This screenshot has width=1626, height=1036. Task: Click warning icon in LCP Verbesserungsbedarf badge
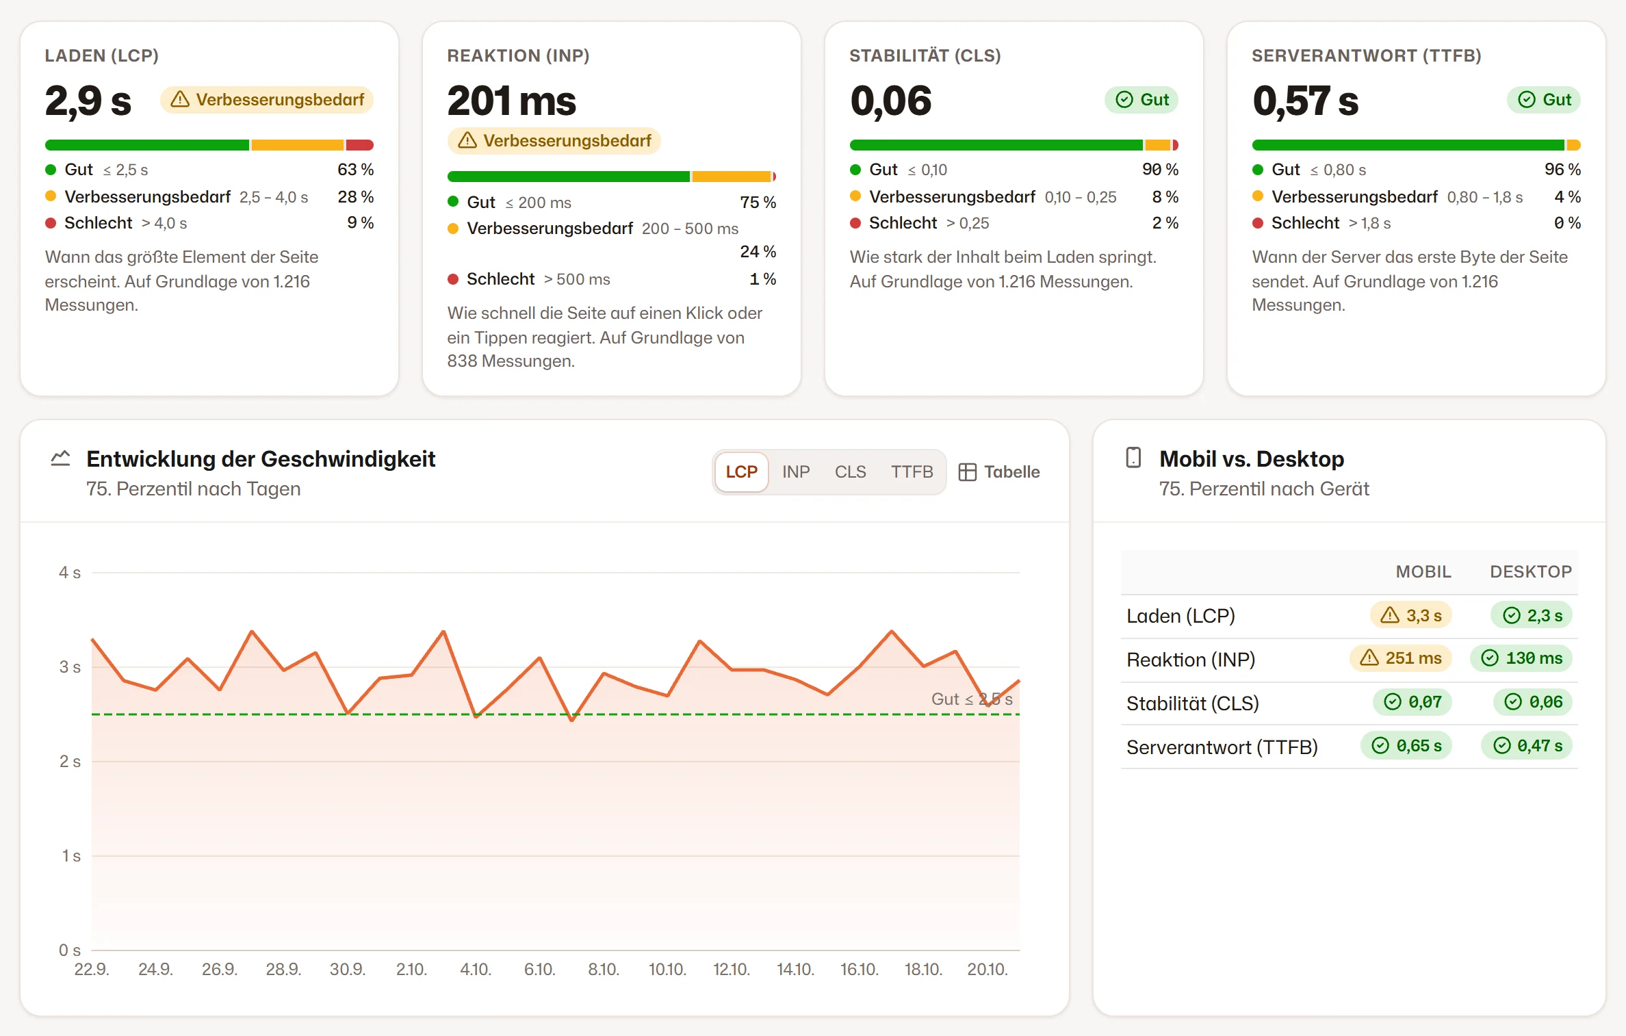click(180, 100)
